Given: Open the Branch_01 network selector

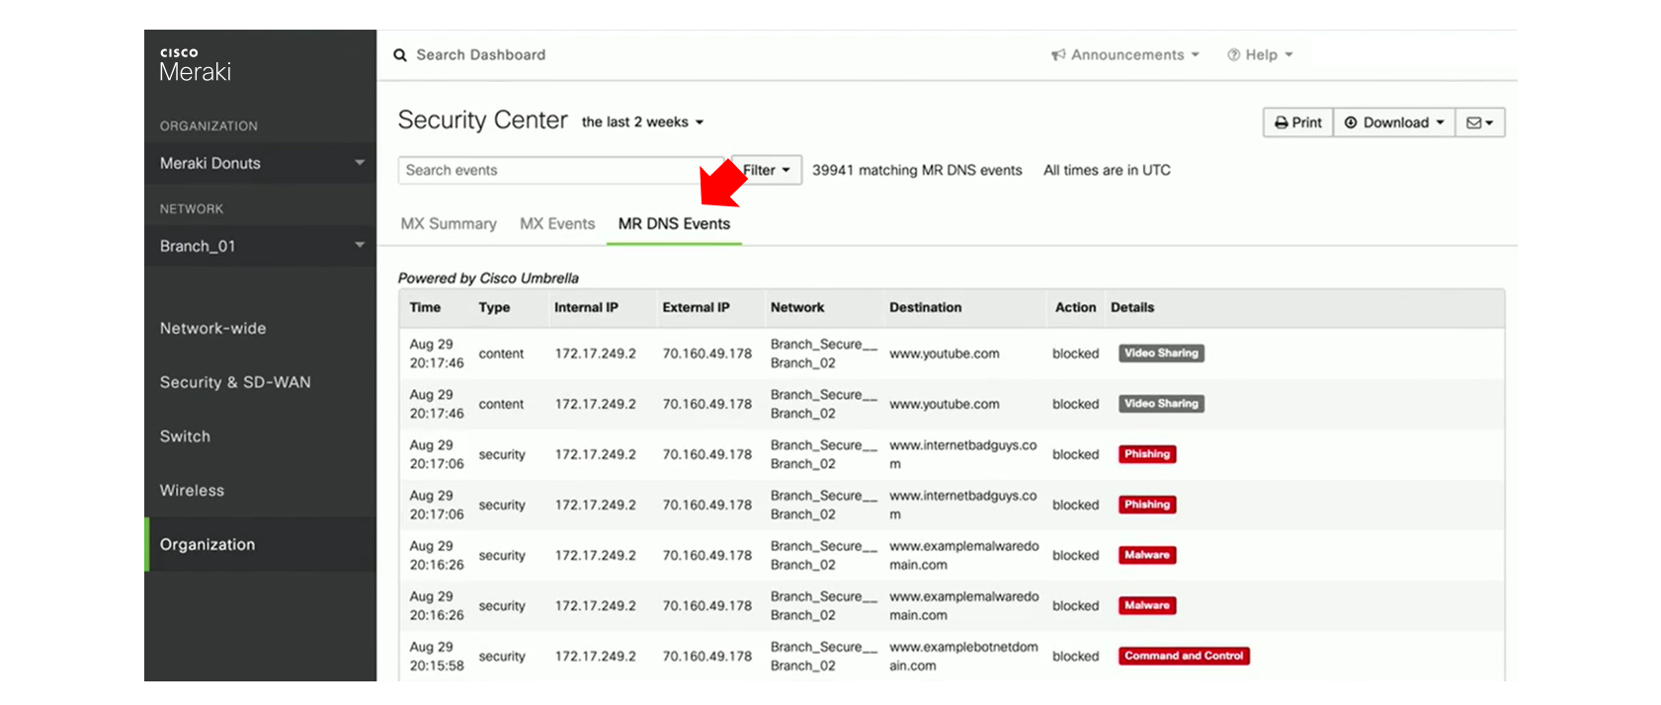Looking at the screenshot, I should (261, 246).
